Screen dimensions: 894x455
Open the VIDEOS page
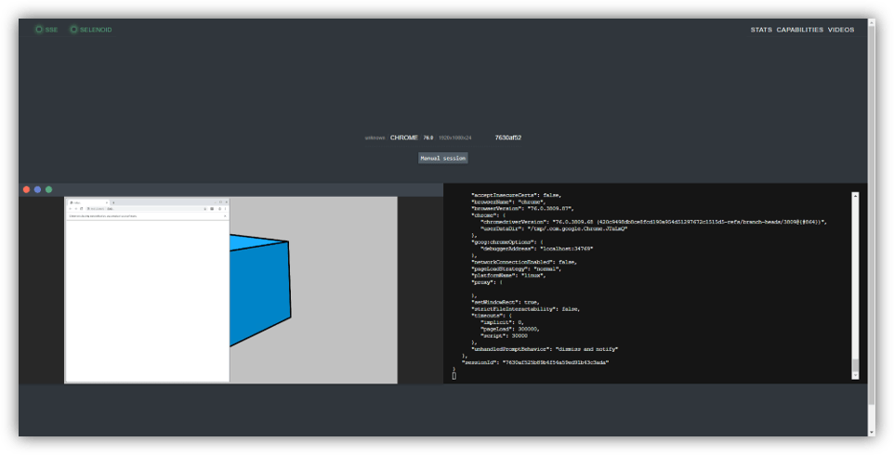coord(841,30)
